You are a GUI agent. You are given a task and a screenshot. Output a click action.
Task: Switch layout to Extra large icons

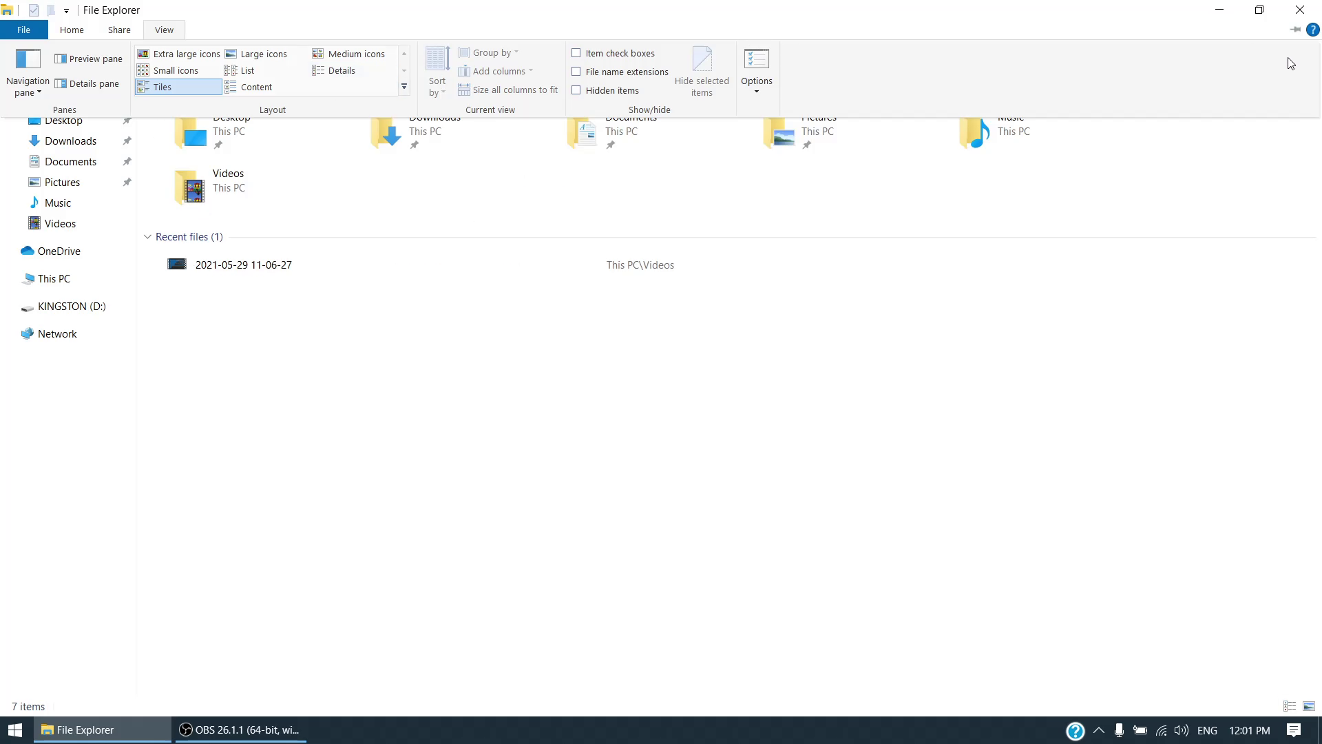179,54
